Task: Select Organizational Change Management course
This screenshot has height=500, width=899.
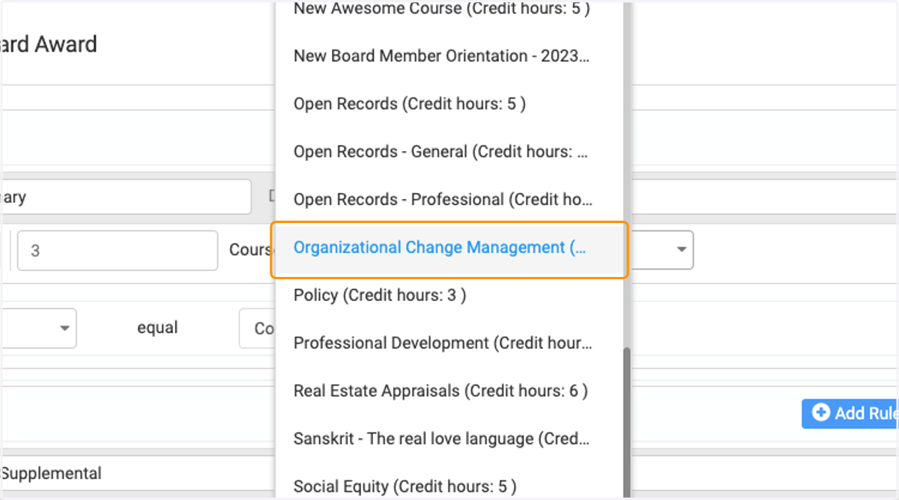Action: coord(449,248)
